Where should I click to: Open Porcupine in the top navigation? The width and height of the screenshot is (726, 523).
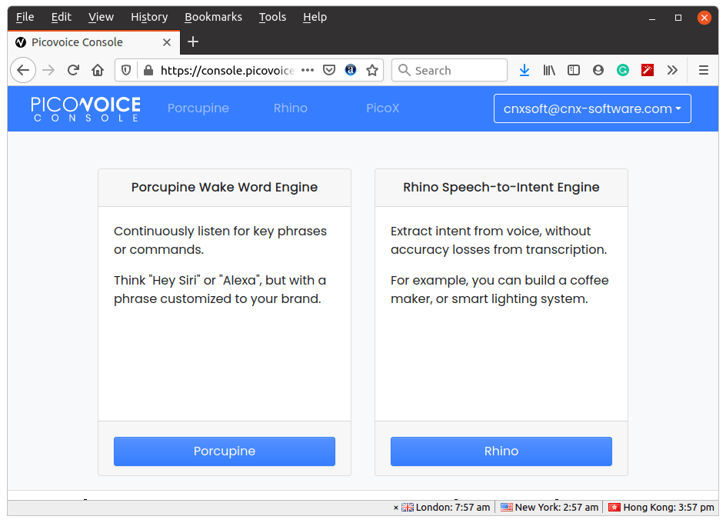click(198, 108)
